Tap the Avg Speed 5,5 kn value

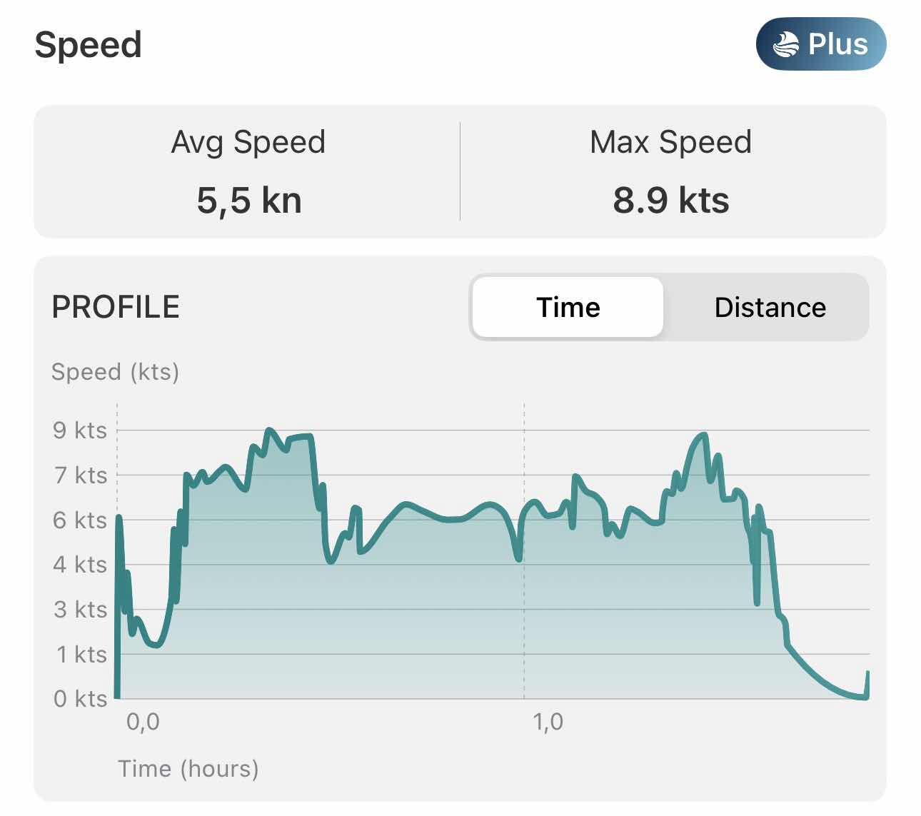pyautogui.click(x=249, y=200)
